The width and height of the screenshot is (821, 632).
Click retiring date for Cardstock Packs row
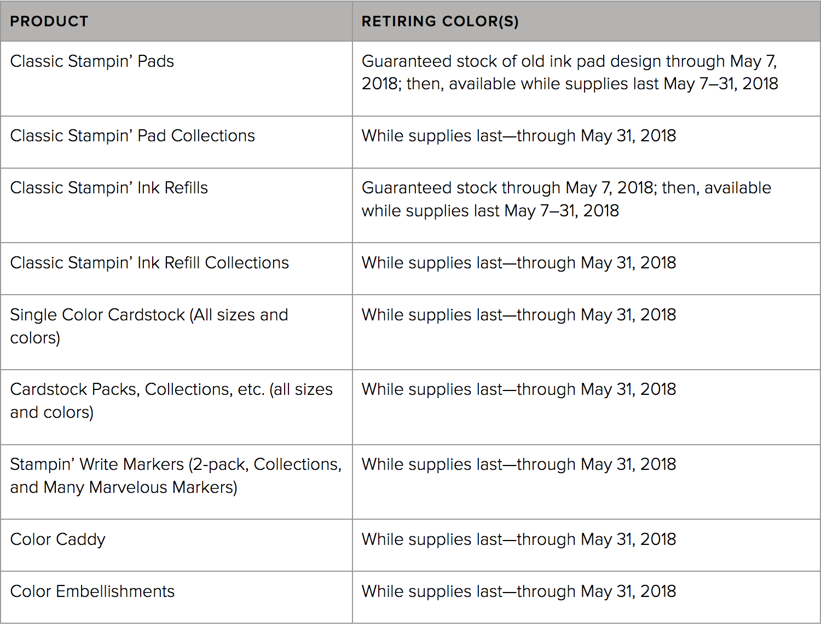[x=519, y=389]
